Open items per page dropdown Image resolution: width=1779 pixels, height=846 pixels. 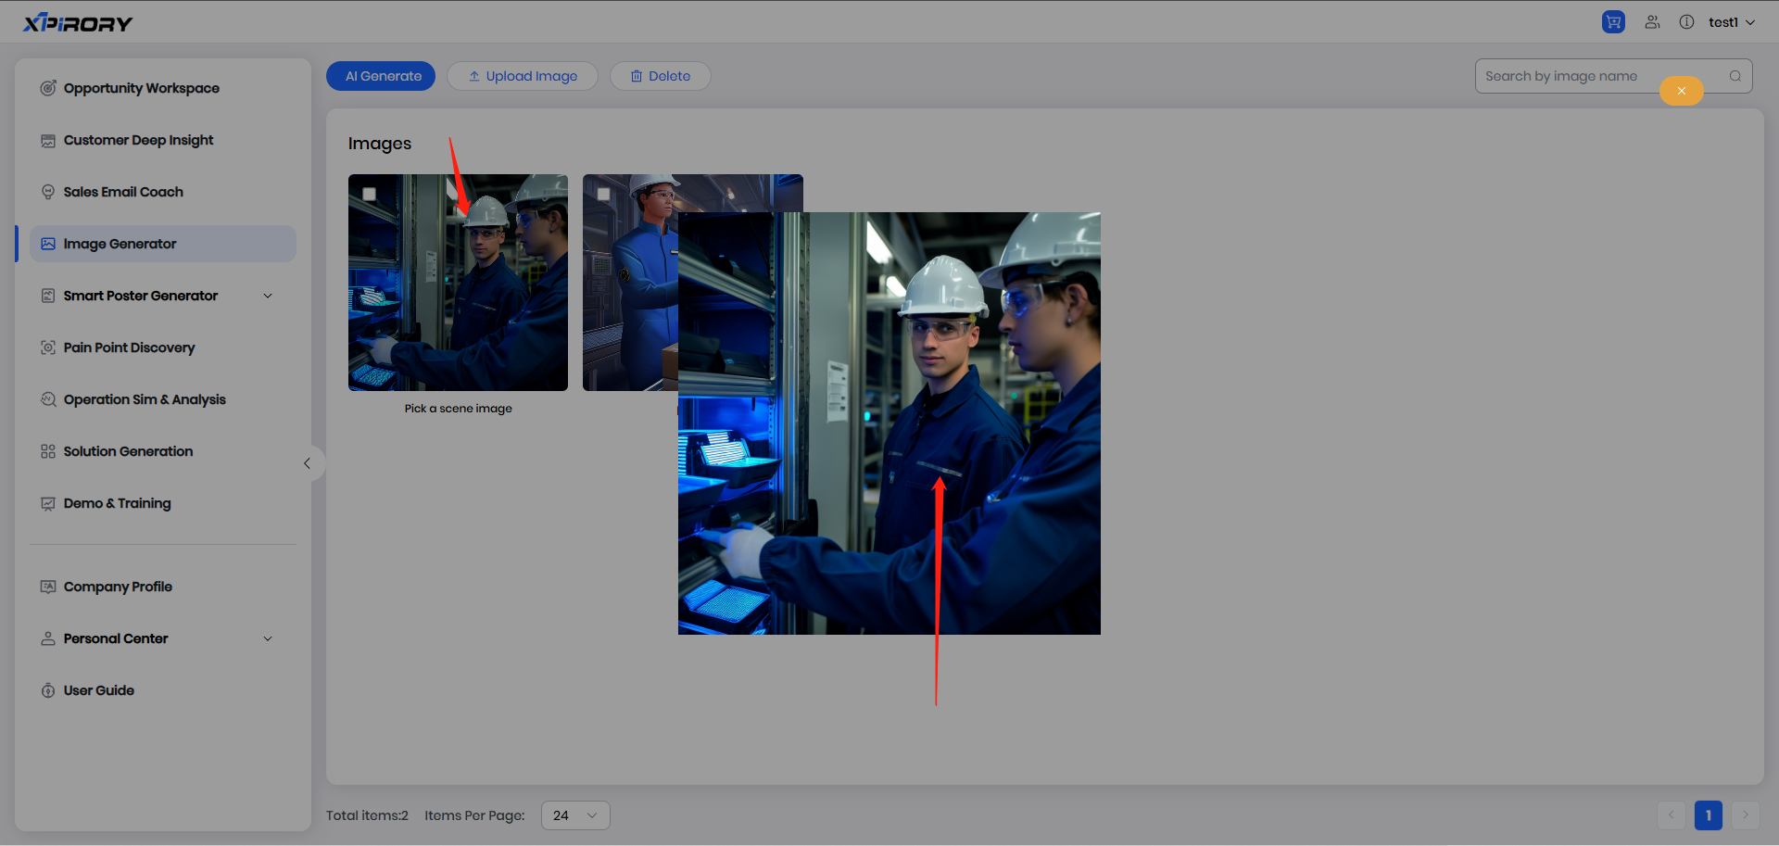point(574,815)
